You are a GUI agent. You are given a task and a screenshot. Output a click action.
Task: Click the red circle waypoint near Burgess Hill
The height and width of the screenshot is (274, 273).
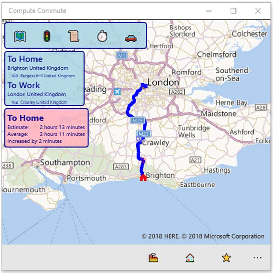pyautogui.click(x=143, y=161)
